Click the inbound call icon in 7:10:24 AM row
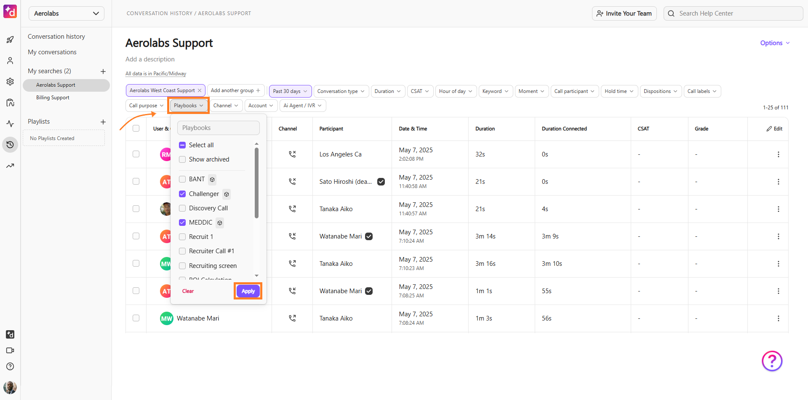The height and width of the screenshot is (400, 808). (x=292, y=236)
